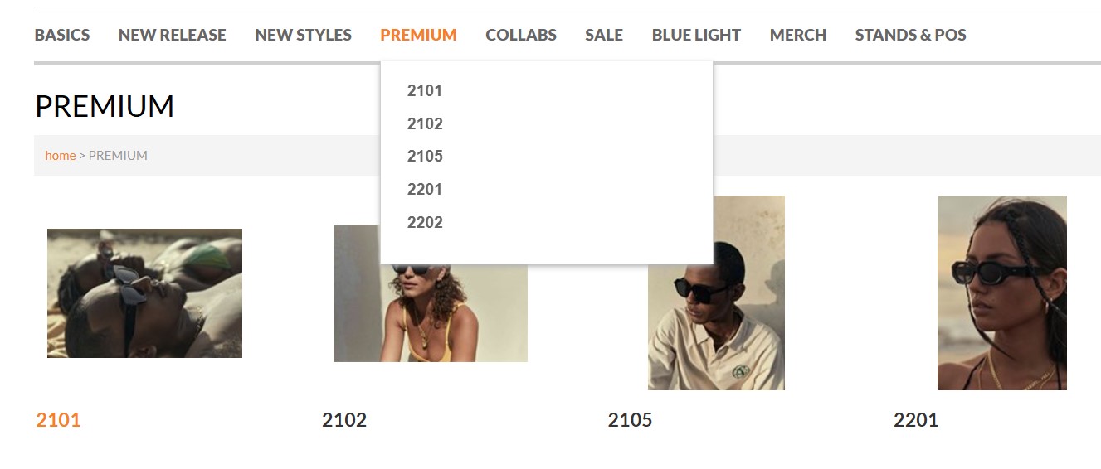Open the photo of woman with braids

pyautogui.click(x=1001, y=293)
